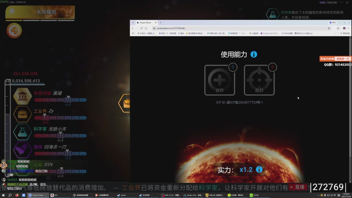Open the browser home page
The width and height of the screenshot is (352, 198).
point(146,28)
